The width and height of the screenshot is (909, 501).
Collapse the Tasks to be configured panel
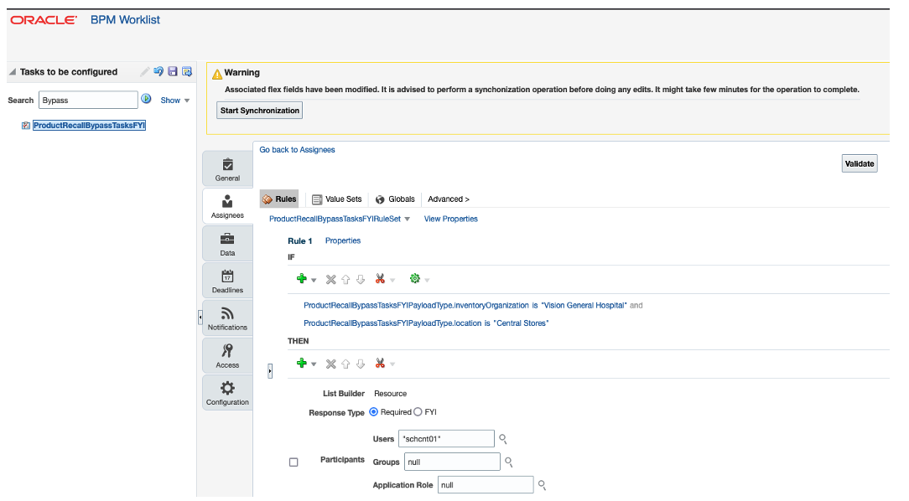tap(13, 72)
